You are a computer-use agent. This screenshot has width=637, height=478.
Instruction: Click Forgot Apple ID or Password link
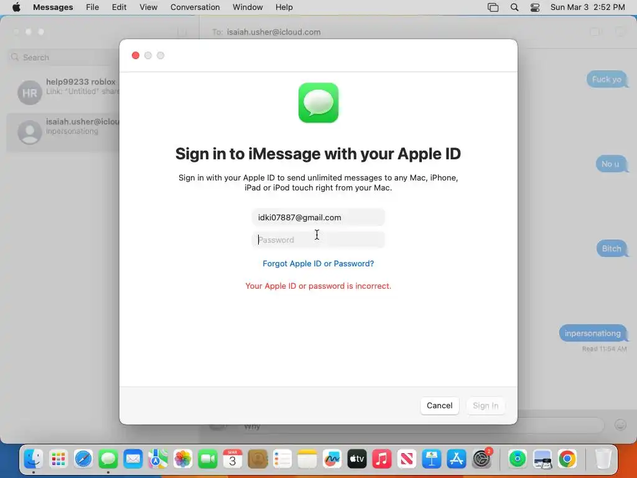(318, 263)
